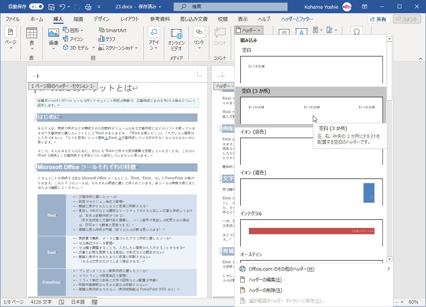Viewport: 426px width, 307px height.
Task: Click the print preview quick-access icon
Action: (88, 7)
